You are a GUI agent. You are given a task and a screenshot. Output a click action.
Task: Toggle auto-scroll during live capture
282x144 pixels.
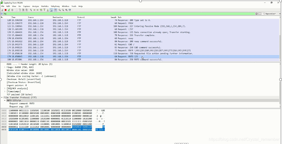pos(51,10)
